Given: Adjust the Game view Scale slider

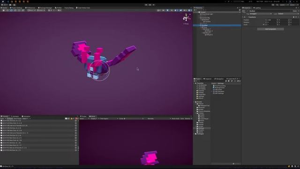Looking at the screenshot, I should (x=133, y=119).
